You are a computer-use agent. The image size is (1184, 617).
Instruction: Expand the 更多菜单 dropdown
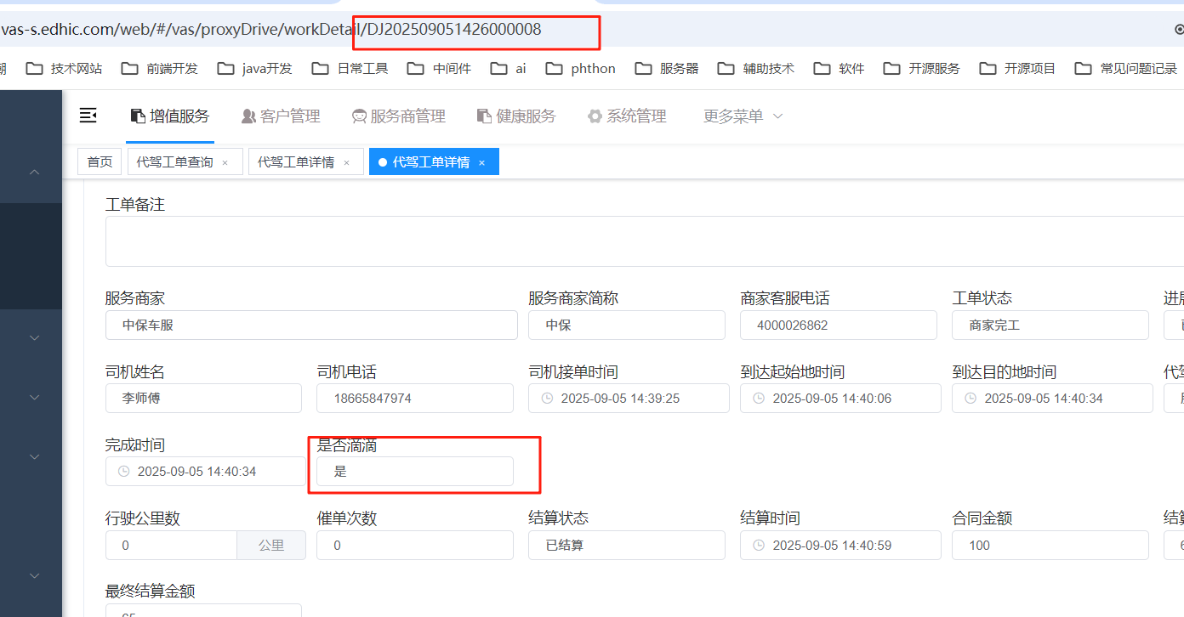pos(743,116)
